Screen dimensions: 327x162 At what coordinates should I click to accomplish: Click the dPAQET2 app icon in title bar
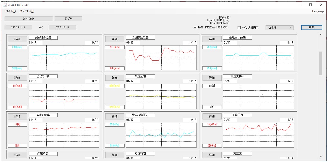5,5
